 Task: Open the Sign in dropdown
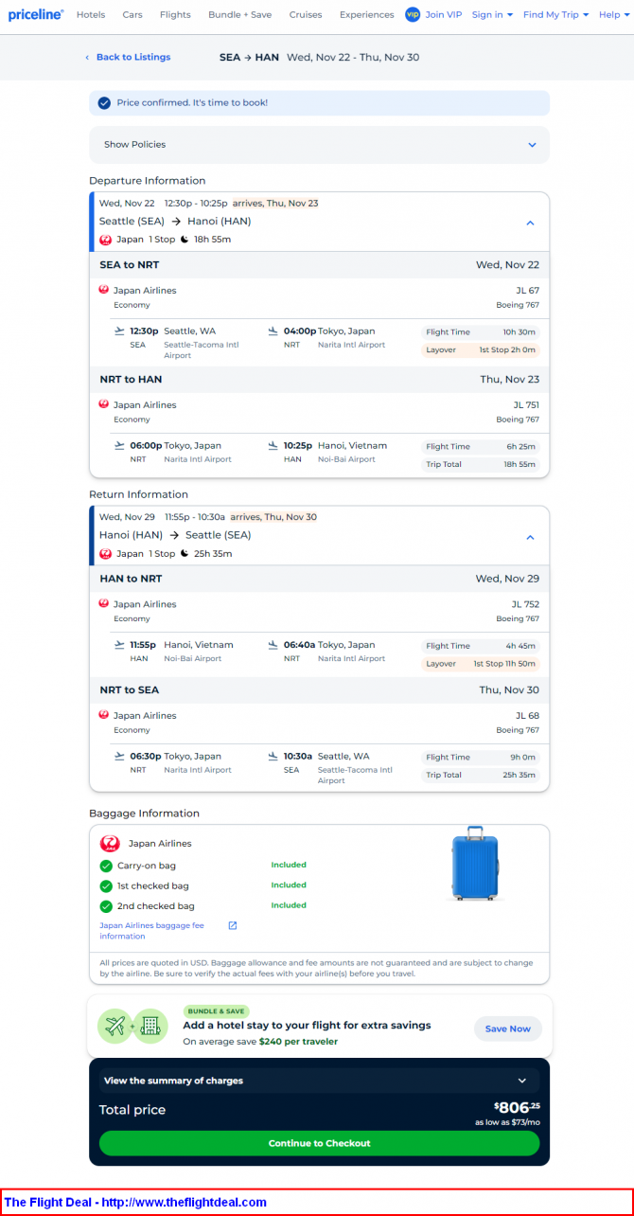coord(492,14)
